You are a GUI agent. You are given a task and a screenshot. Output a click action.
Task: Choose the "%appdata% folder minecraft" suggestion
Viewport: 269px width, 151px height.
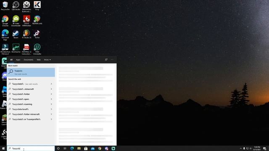(x=31, y=114)
